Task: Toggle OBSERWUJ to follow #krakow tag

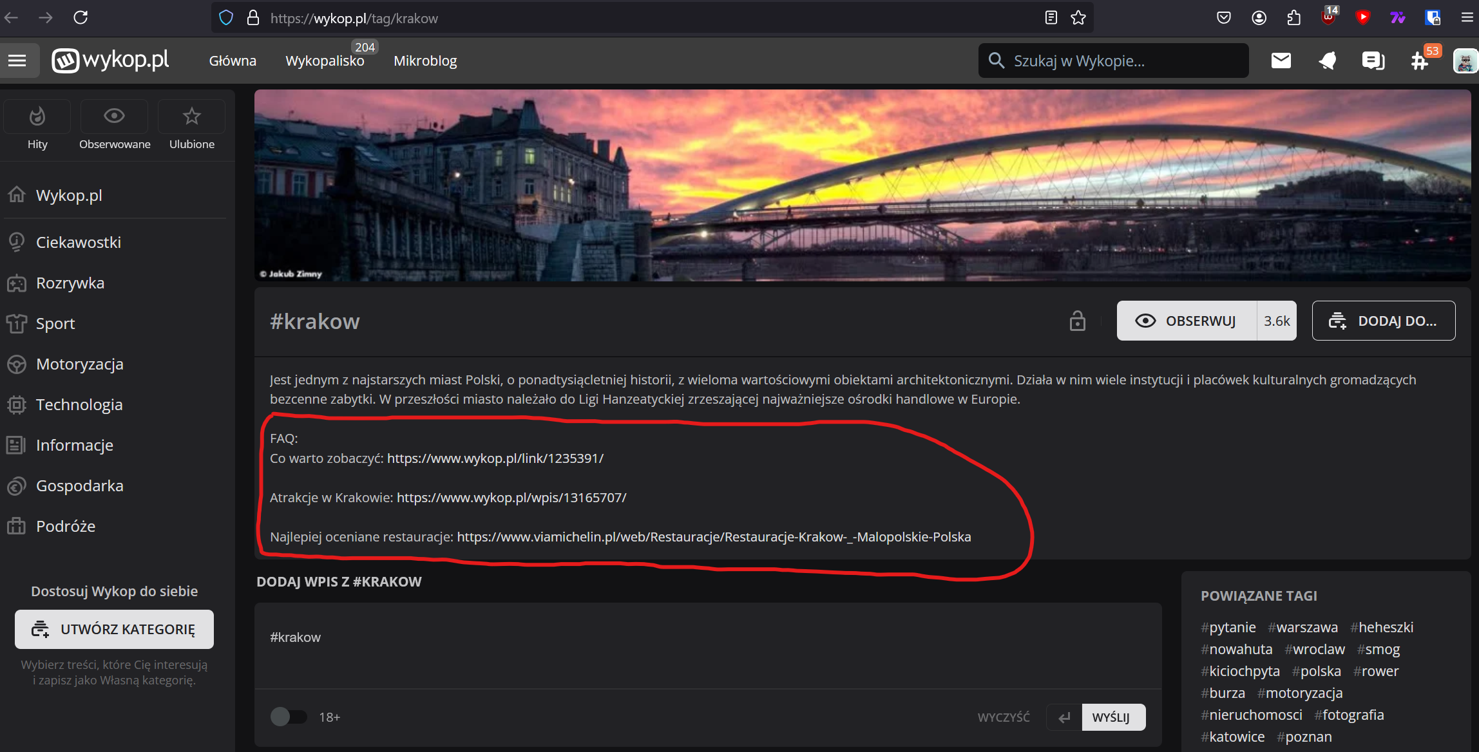Action: [x=1187, y=321]
